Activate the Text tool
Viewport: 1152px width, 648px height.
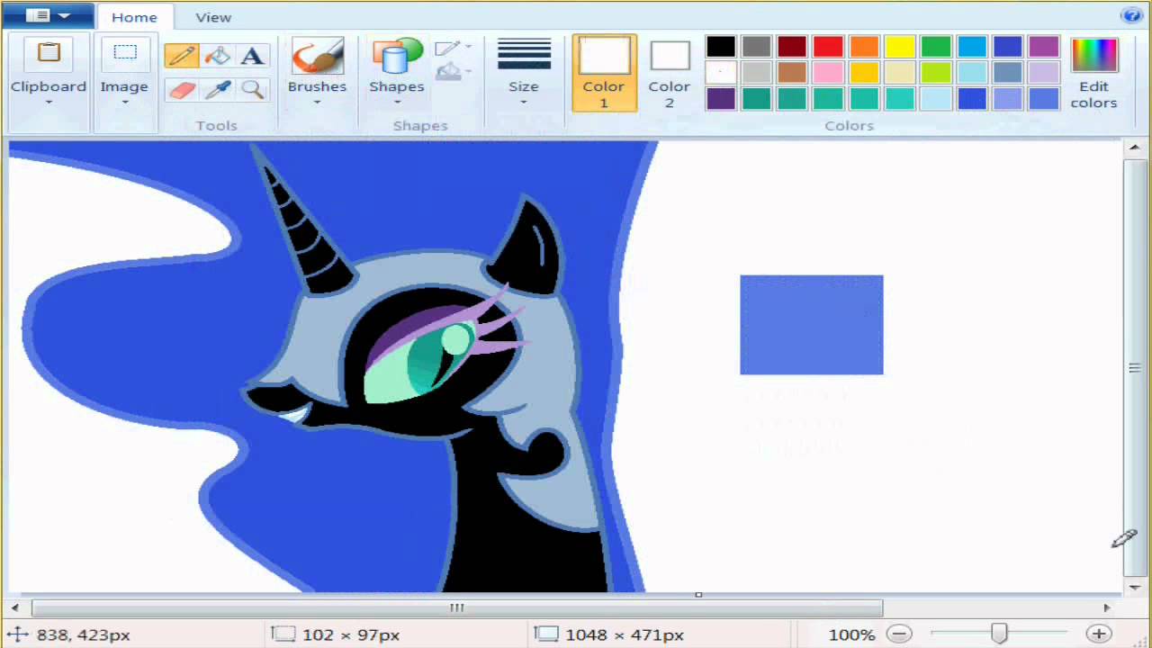click(253, 56)
